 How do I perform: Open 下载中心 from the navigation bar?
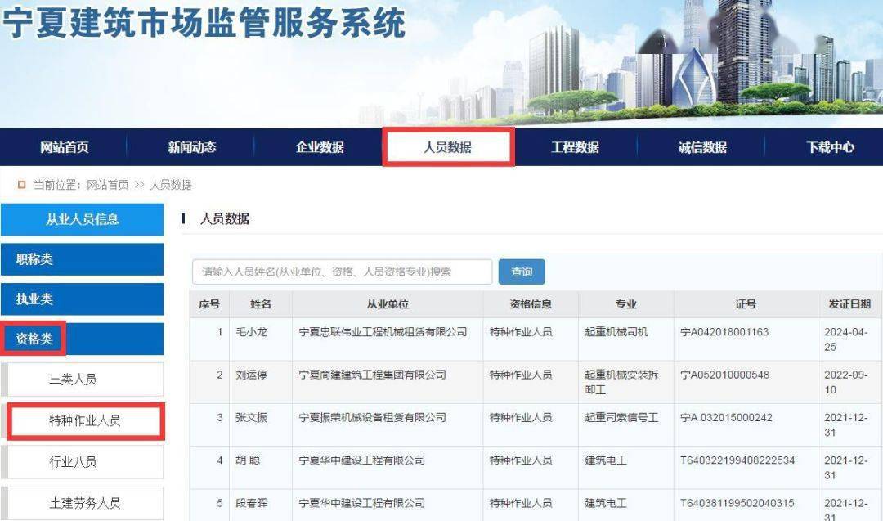click(x=830, y=148)
